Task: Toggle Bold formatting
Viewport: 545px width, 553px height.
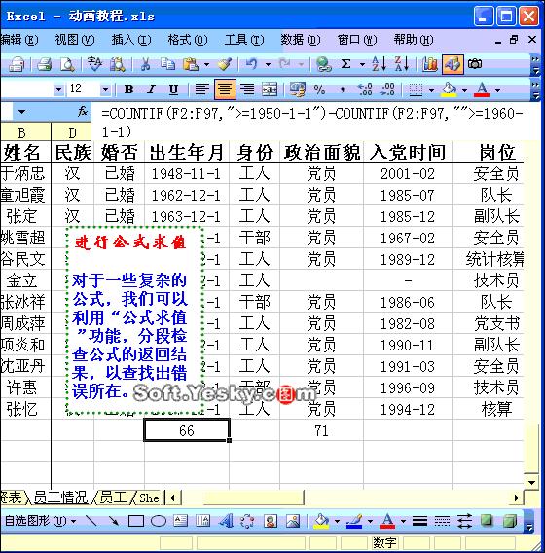Action: tap(129, 90)
